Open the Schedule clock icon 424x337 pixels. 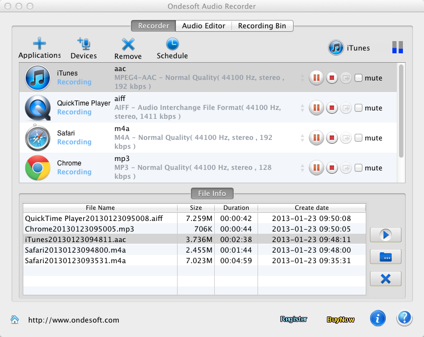coord(172,44)
